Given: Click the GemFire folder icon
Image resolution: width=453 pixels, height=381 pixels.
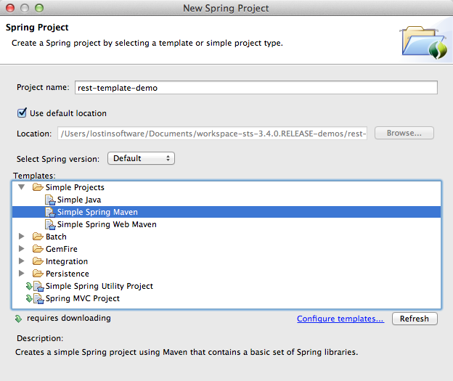Looking at the screenshot, I should 38,249.
